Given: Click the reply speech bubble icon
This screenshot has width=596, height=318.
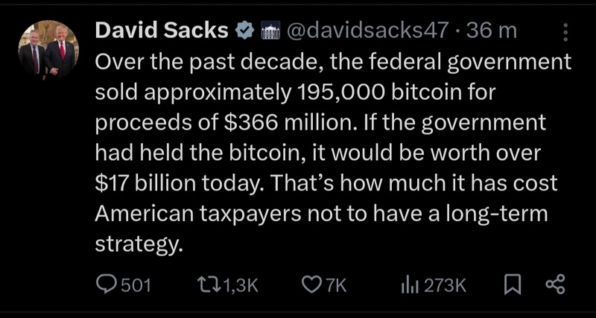Looking at the screenshot, I should click(x=107, y=284).
